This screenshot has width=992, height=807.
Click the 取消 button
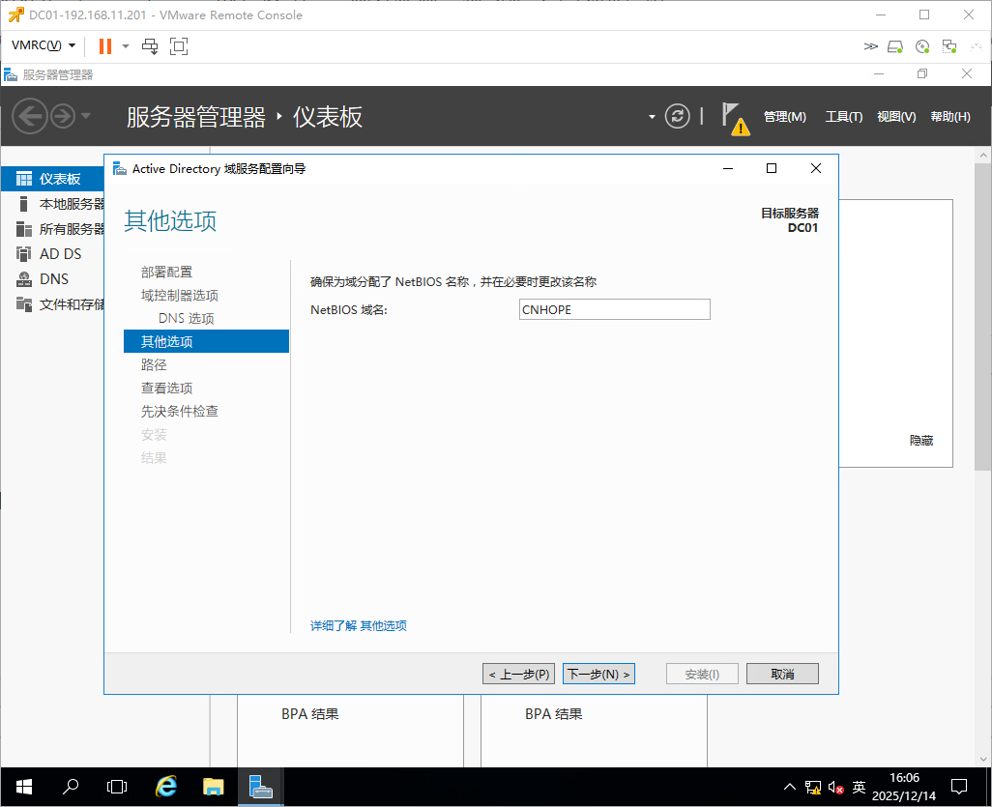[x=782, y=675]
